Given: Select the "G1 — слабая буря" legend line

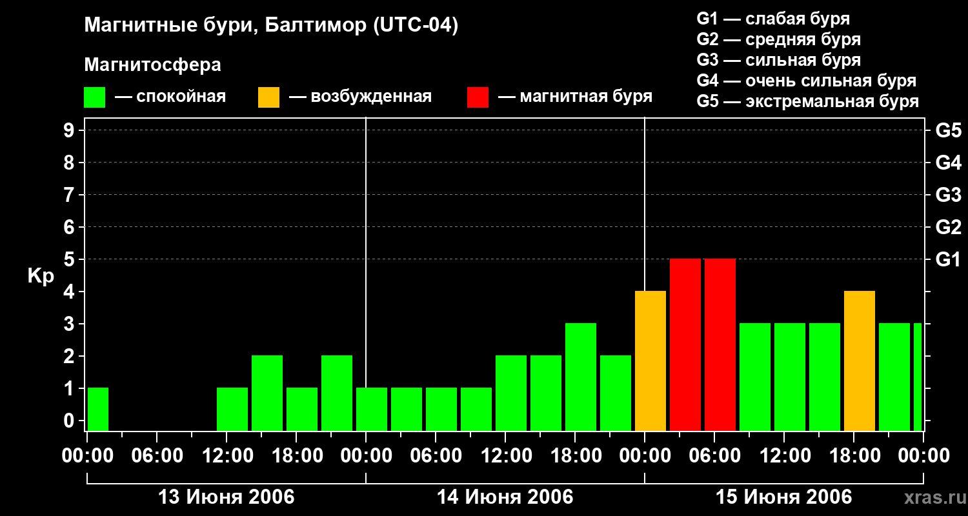Looking at the screenshot, I should point(773,19).
